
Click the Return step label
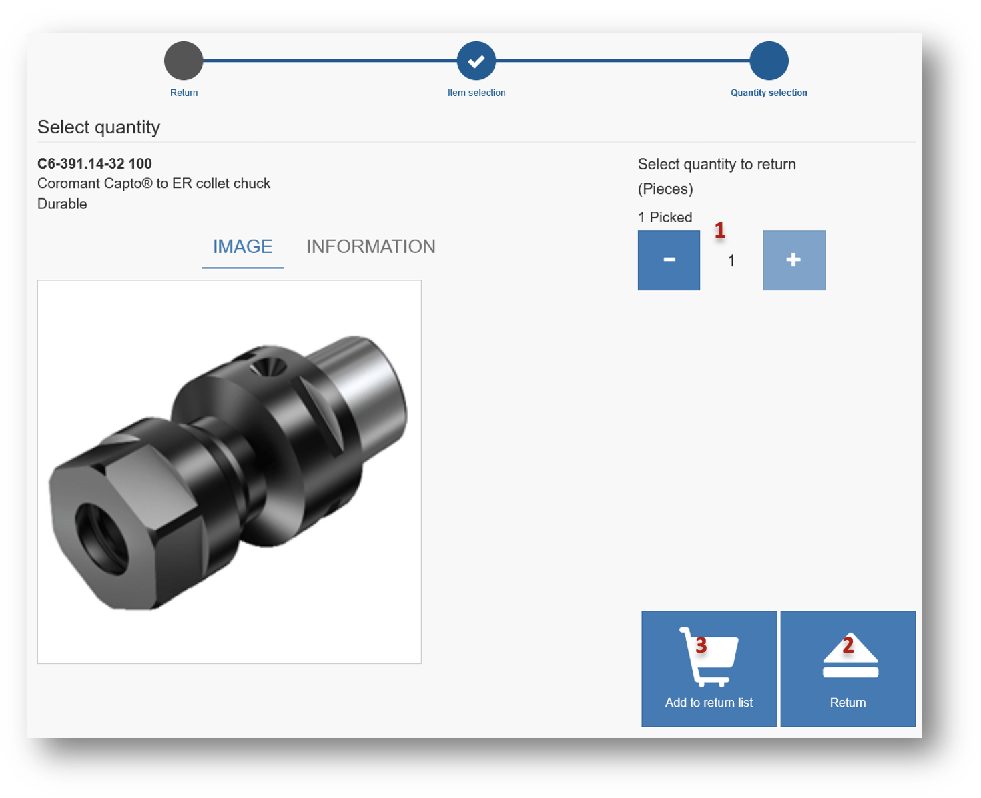coord(184,93)
